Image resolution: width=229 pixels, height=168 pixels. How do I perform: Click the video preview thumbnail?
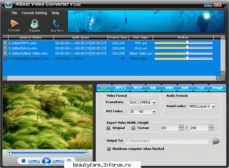tap(48, 117)
